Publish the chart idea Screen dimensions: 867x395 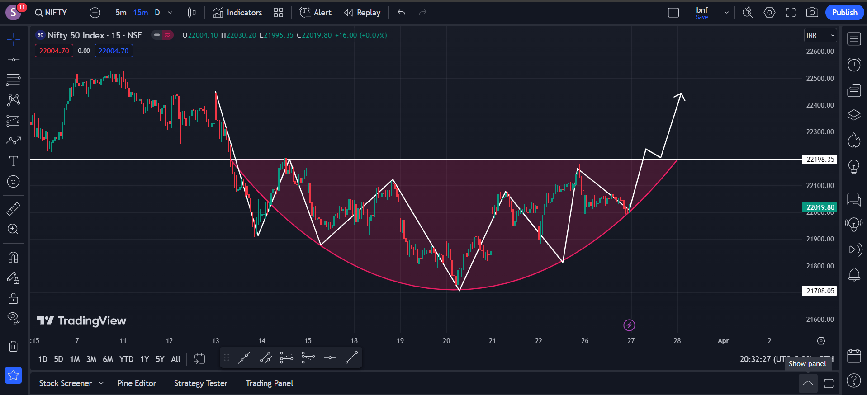(844, 13)
